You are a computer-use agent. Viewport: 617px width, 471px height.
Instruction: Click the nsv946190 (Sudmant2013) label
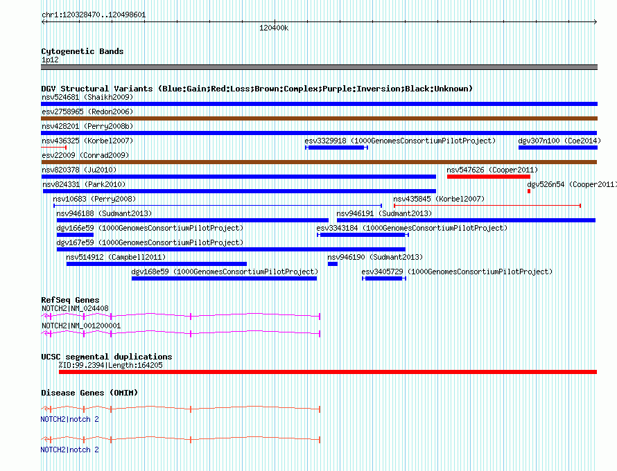375,257
